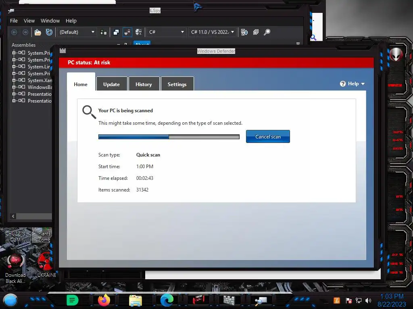Click ILSpy's Collapse all tree nodes icon
The width and height of the screenshot is (413, 309).
coord(256,32)
